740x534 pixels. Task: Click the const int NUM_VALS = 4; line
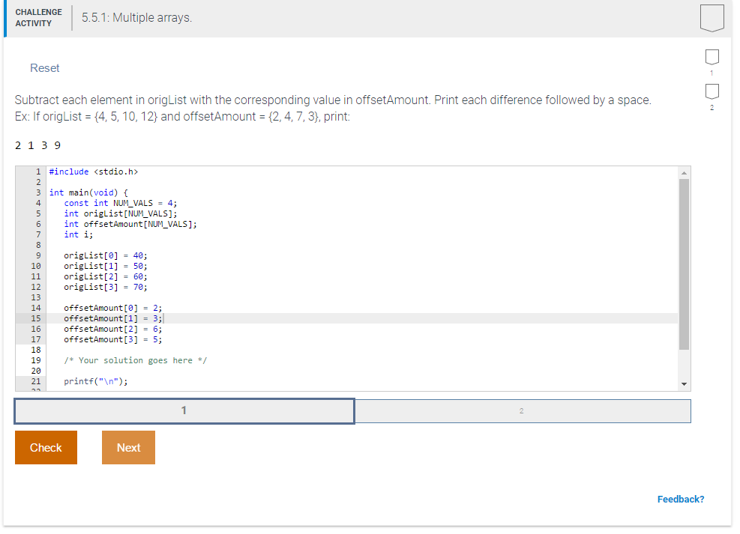[x=121, y=203]
